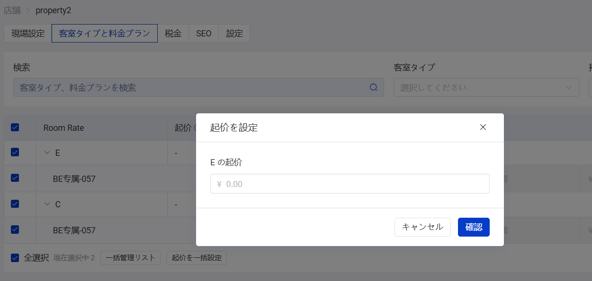
Task: Open the 客室タイプ dropdown
Action: tap(486, 87)
